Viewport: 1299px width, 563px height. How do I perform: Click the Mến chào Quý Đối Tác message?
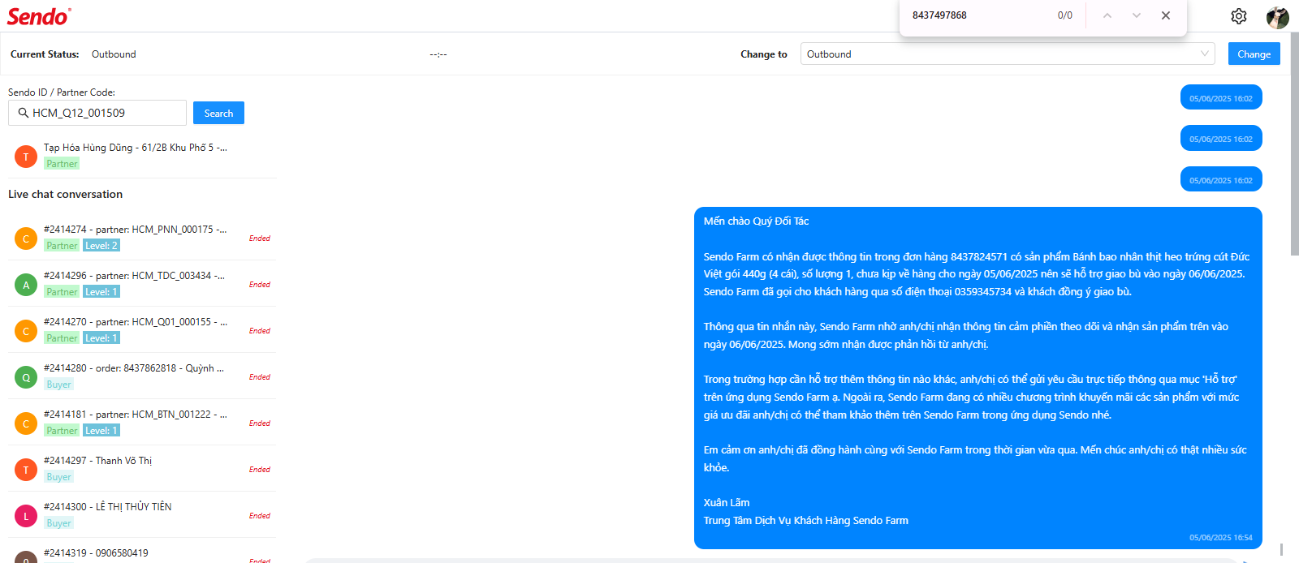click(x=978, y=378)
